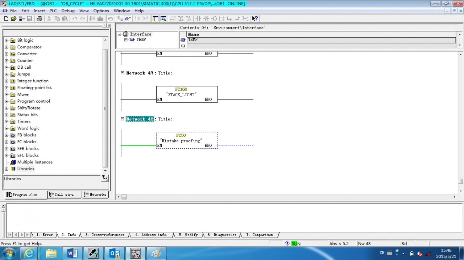Click the Print toolbar icon
The width and height of the screenshot is (464, 260).
[x=40, y=18]
